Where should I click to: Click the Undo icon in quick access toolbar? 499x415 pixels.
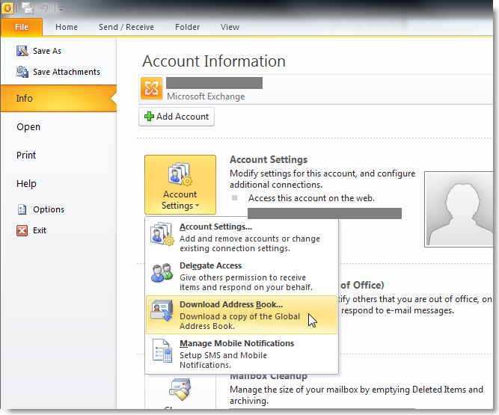click(44, 8)
